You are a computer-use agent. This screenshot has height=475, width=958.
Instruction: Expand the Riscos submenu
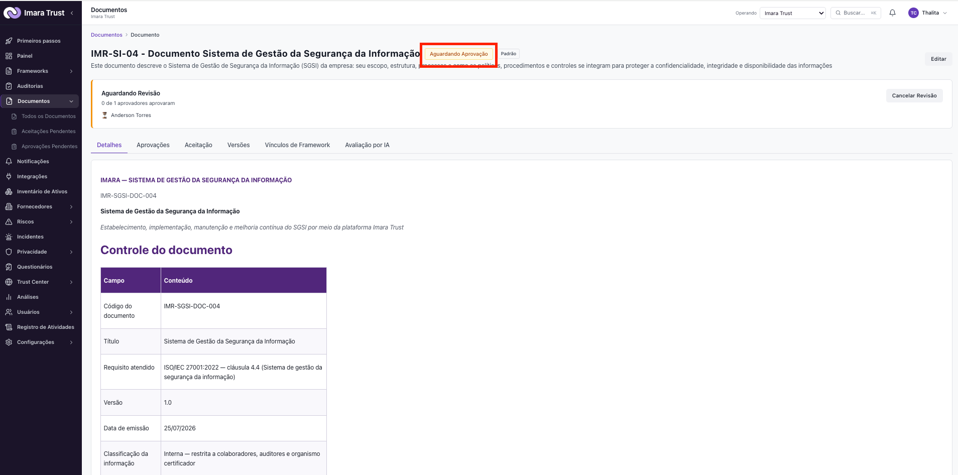pyautogui.click(x=71, y=222)
